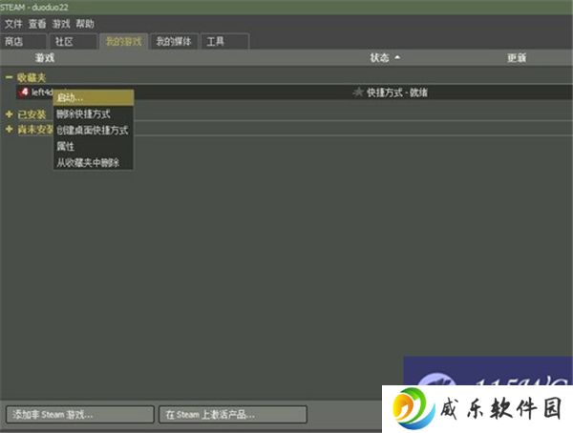Click the 在 Steam 上激活产品... button
This screenshot has width=573, height=433.
coord(233,414)
